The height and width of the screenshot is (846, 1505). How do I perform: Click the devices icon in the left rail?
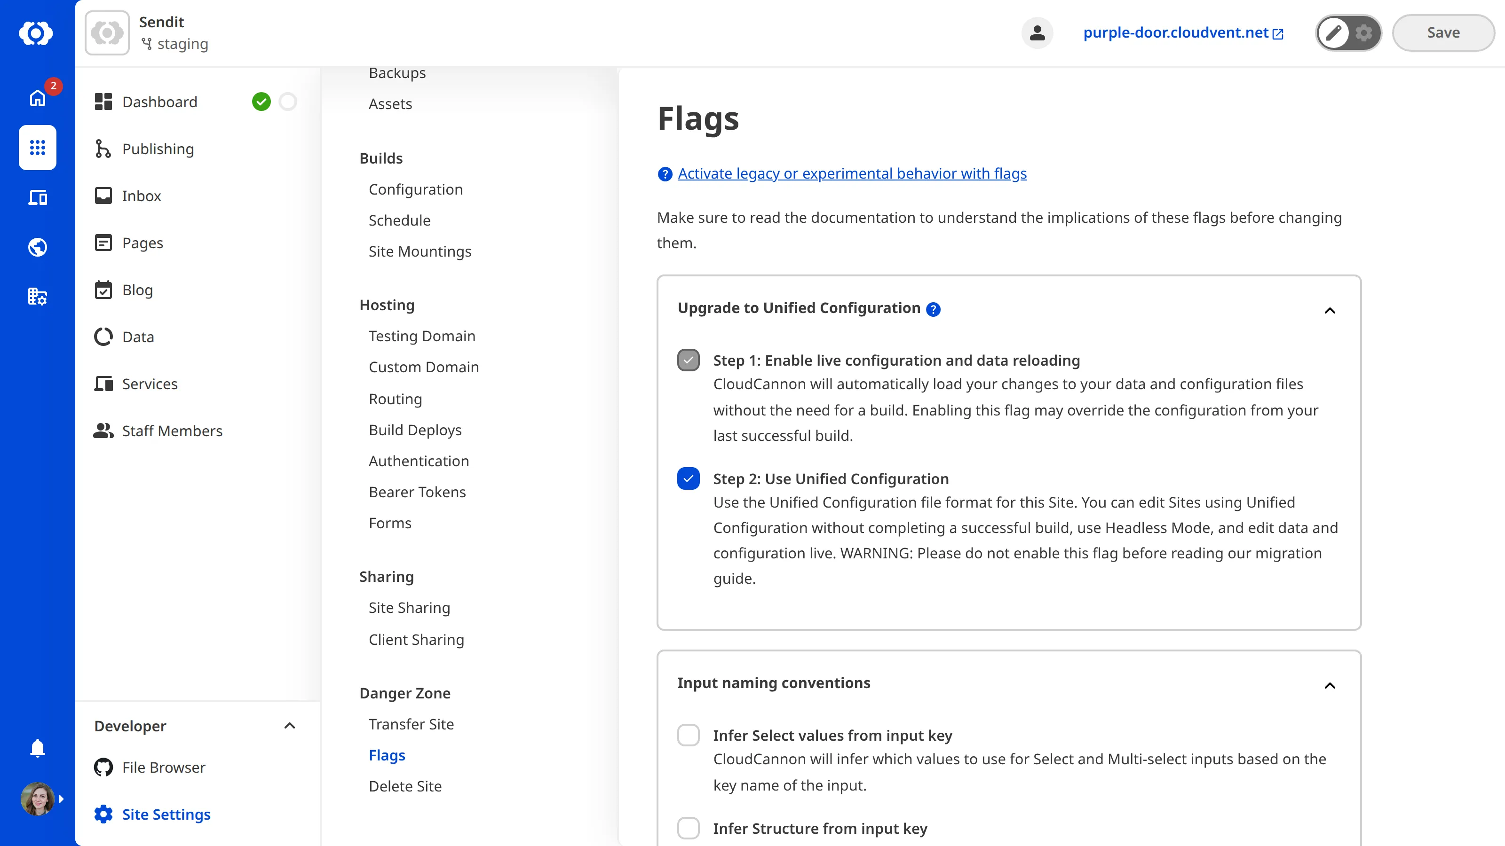pos(37,197)
